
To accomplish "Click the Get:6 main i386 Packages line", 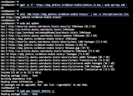I will coord(54,42).
